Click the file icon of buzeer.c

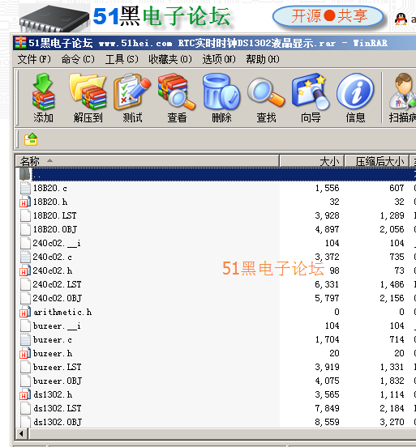click(x=25, y=339)
